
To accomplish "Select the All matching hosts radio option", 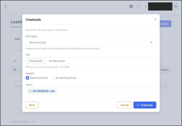I will [52, 78].
